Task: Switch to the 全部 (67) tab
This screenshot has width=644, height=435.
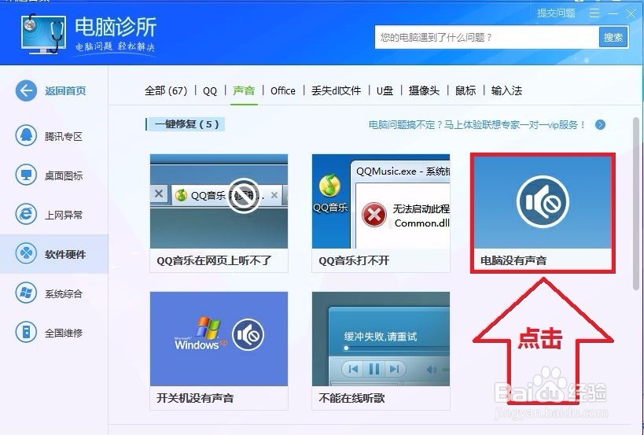Action: pos(165,90)
